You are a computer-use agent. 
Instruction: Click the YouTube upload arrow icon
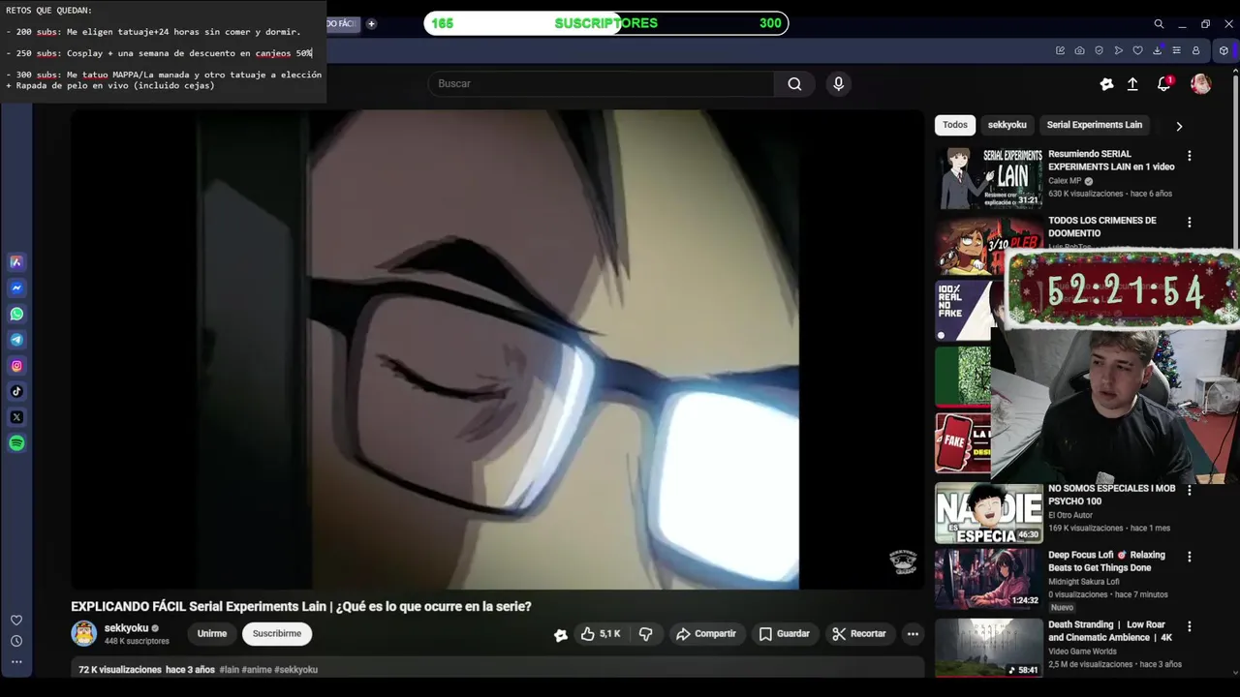[x=1132, y=84]
